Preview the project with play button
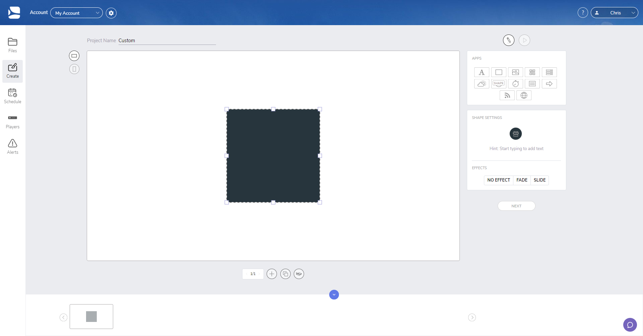 524,40
